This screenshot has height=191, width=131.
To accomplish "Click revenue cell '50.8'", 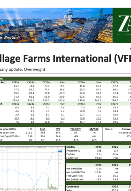I will coord(47,93).
